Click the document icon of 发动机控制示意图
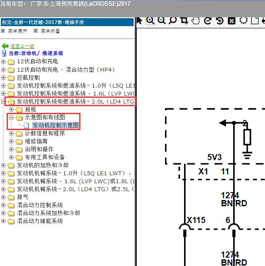This screenshot has width=265, height=266. pos(26,126)
